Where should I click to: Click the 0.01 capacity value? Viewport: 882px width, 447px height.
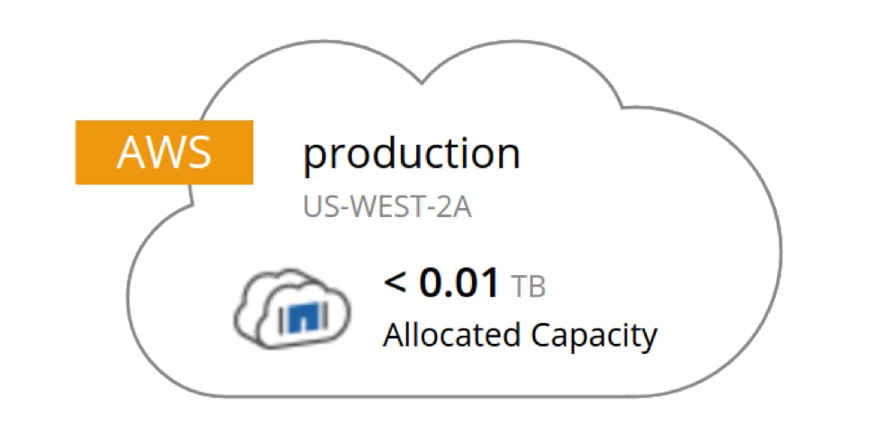point(459,284)
